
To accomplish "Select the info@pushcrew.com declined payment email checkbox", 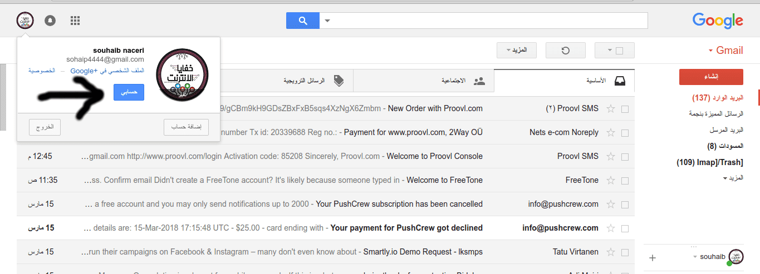I will 625,228.
